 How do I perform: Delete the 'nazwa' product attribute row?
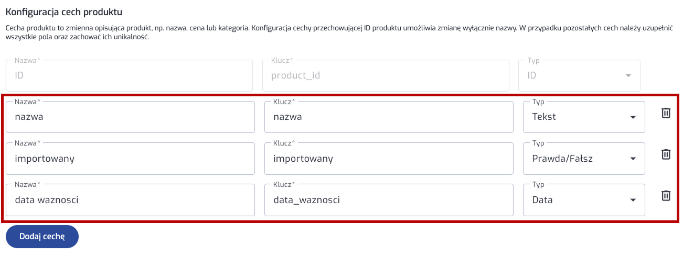[x=666, y=113]
